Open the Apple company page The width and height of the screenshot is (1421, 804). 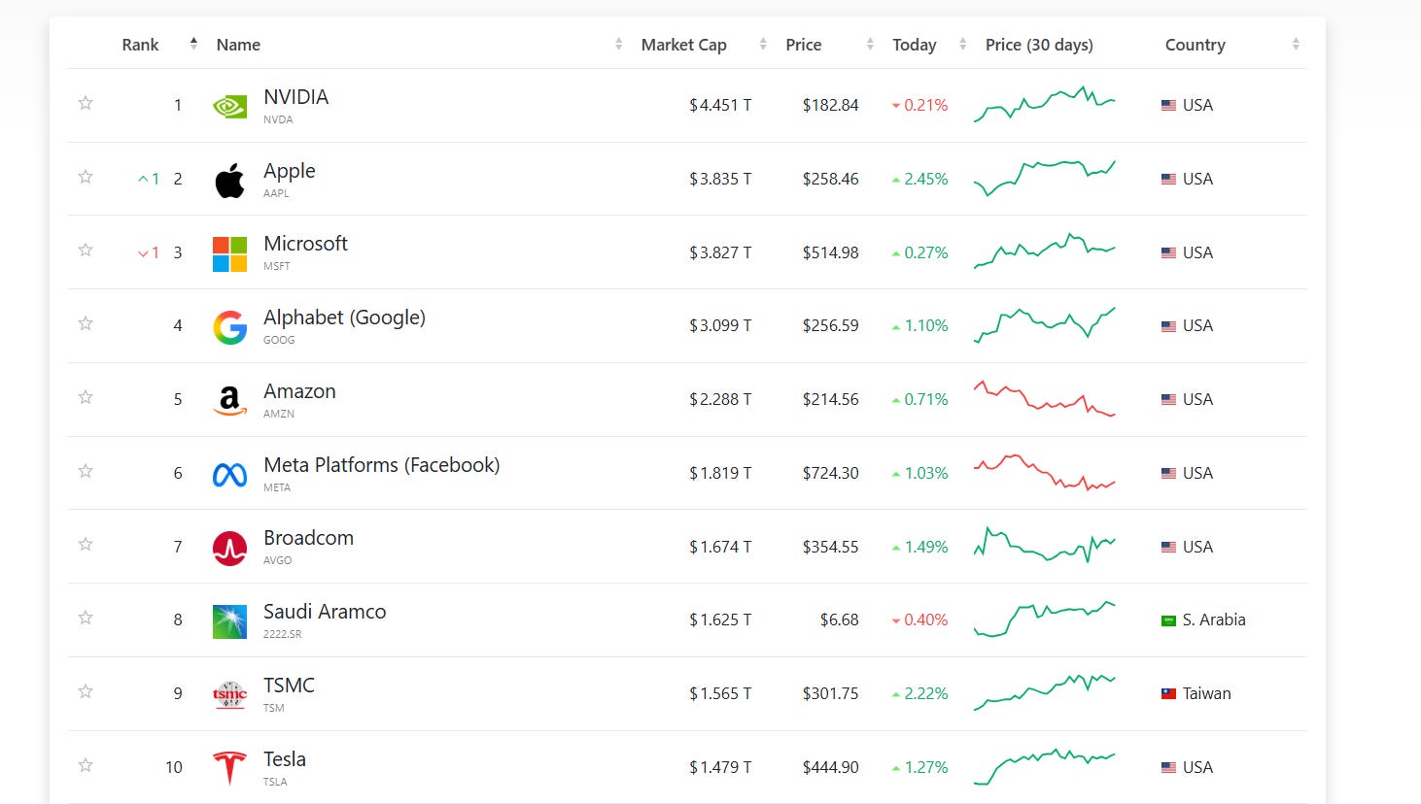point(290,171)
